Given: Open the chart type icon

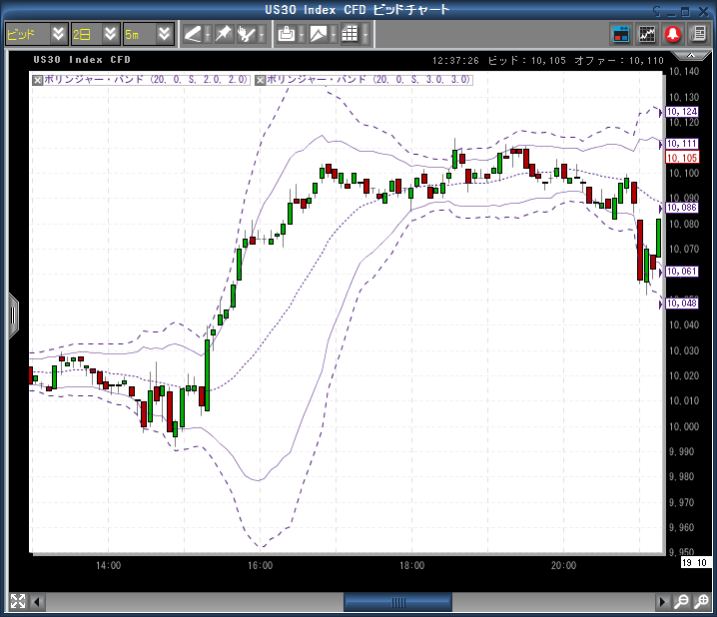Looking at the screenshot, I should (318, 34).
